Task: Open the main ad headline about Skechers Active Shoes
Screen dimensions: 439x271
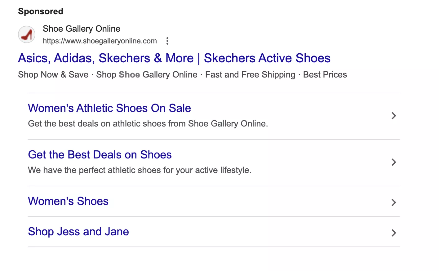Action: coord(174,58)
